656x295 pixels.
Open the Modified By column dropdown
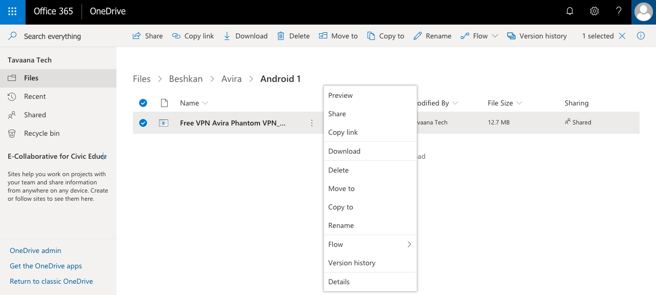click(455, 103)
